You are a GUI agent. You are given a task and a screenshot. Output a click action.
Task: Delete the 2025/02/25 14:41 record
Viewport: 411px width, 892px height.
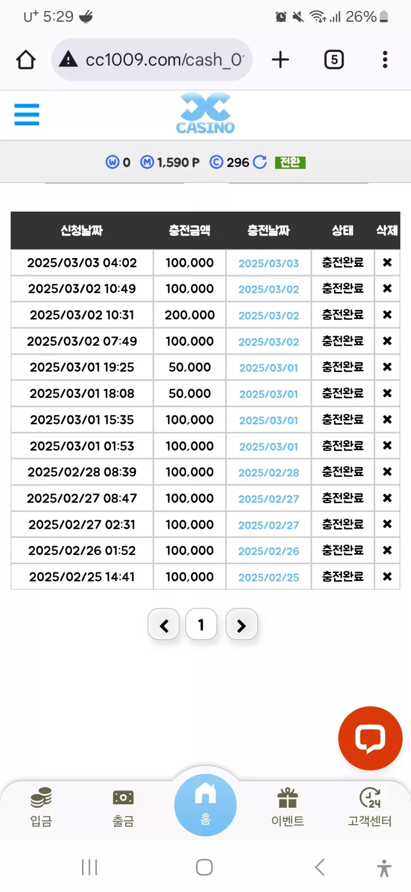[387, 577]
